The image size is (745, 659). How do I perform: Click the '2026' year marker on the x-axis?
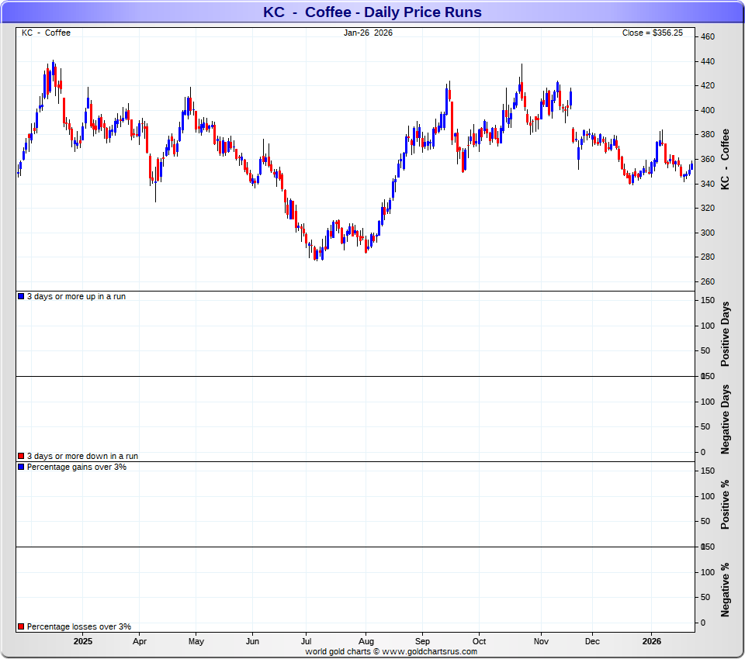point(651,642)
